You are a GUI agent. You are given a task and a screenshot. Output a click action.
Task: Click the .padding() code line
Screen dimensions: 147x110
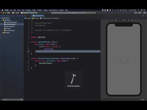click(48, 49)
